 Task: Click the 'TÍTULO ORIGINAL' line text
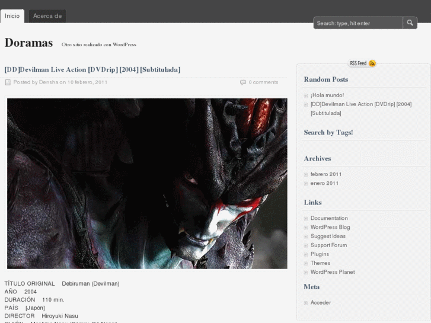tap(62, 284)
